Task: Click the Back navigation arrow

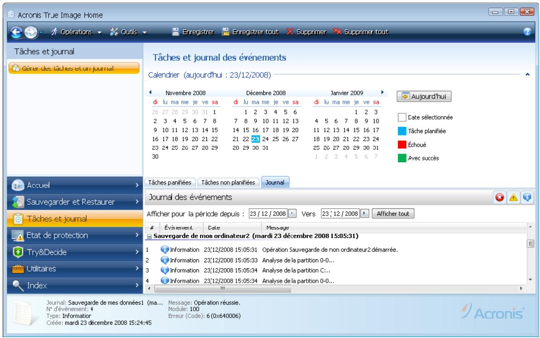Action: tap(16, 32)
